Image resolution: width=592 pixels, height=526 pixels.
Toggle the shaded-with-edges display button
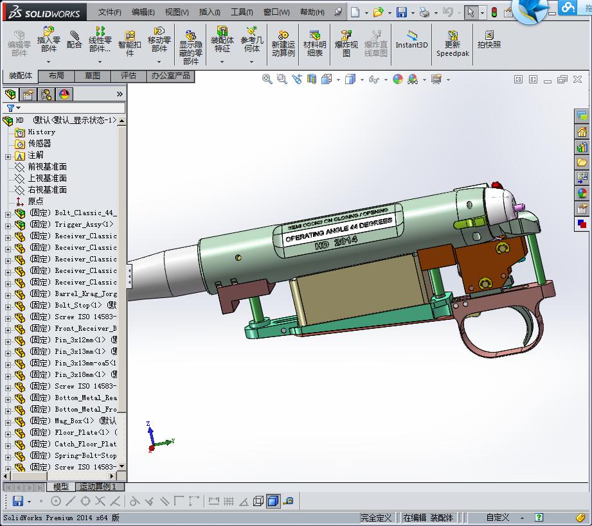point(273,501)
